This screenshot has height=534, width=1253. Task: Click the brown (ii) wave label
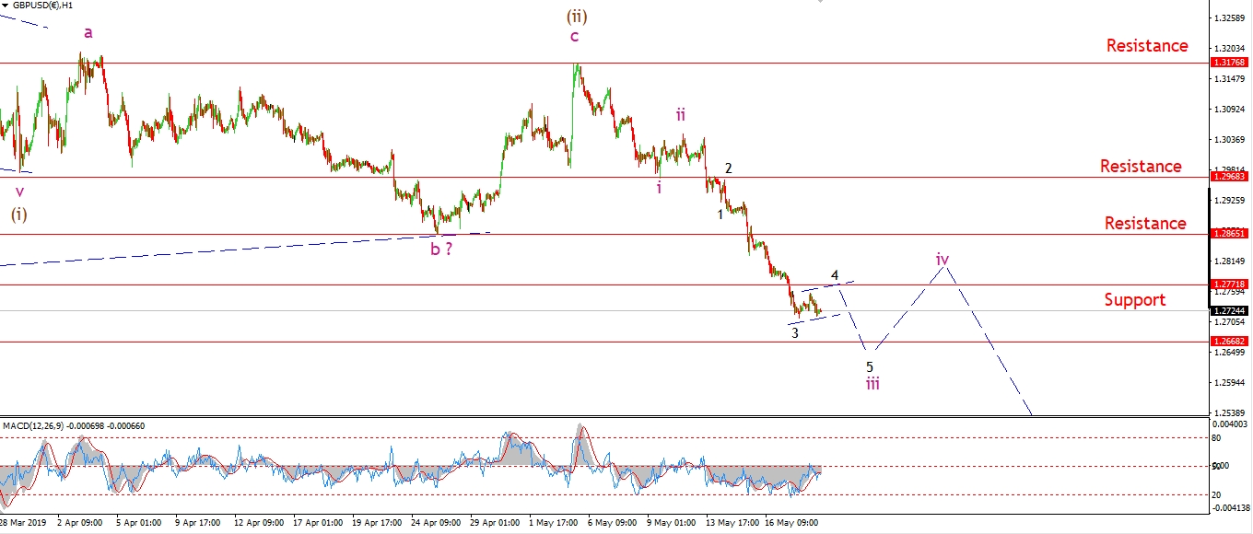576,16
